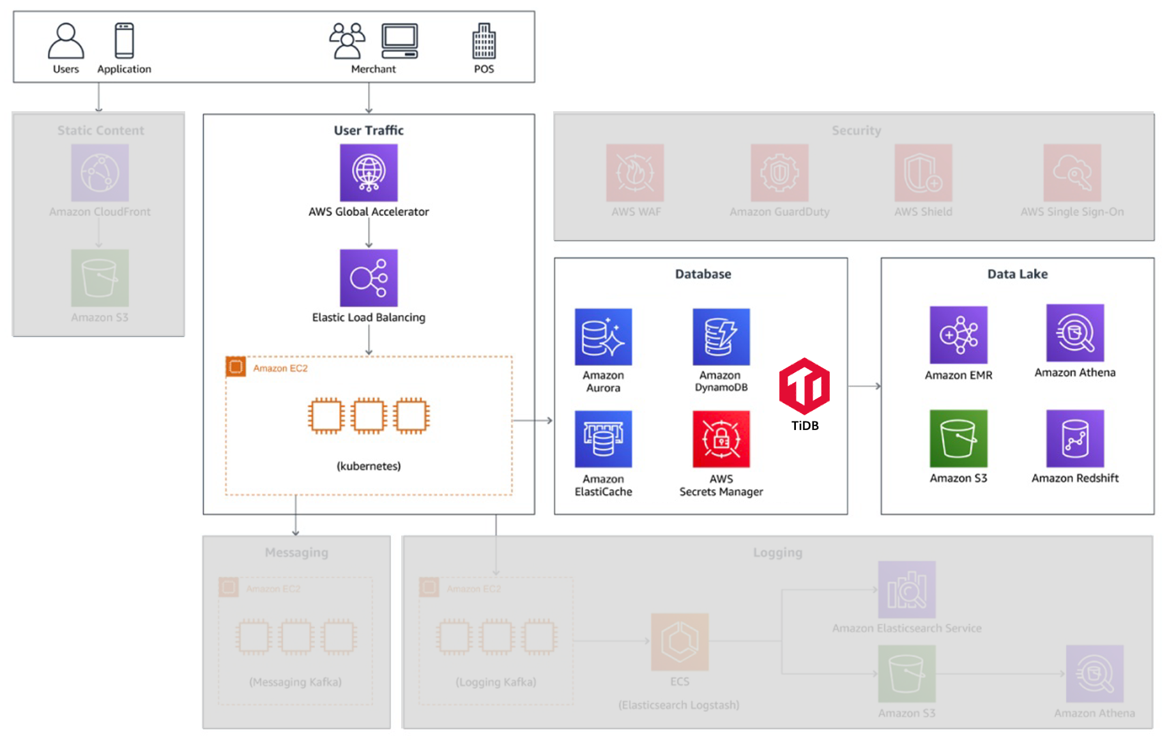Click the Amazon Athena icon in Data Lake
Screen dimensions: 1169x740
click(1074, 333)
